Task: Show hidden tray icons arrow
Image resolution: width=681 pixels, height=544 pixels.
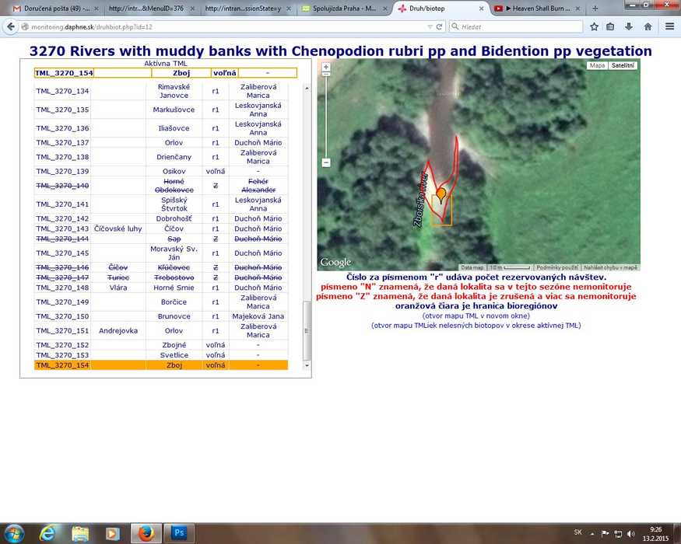Action: pyautogui.click(x=591, y=534)
